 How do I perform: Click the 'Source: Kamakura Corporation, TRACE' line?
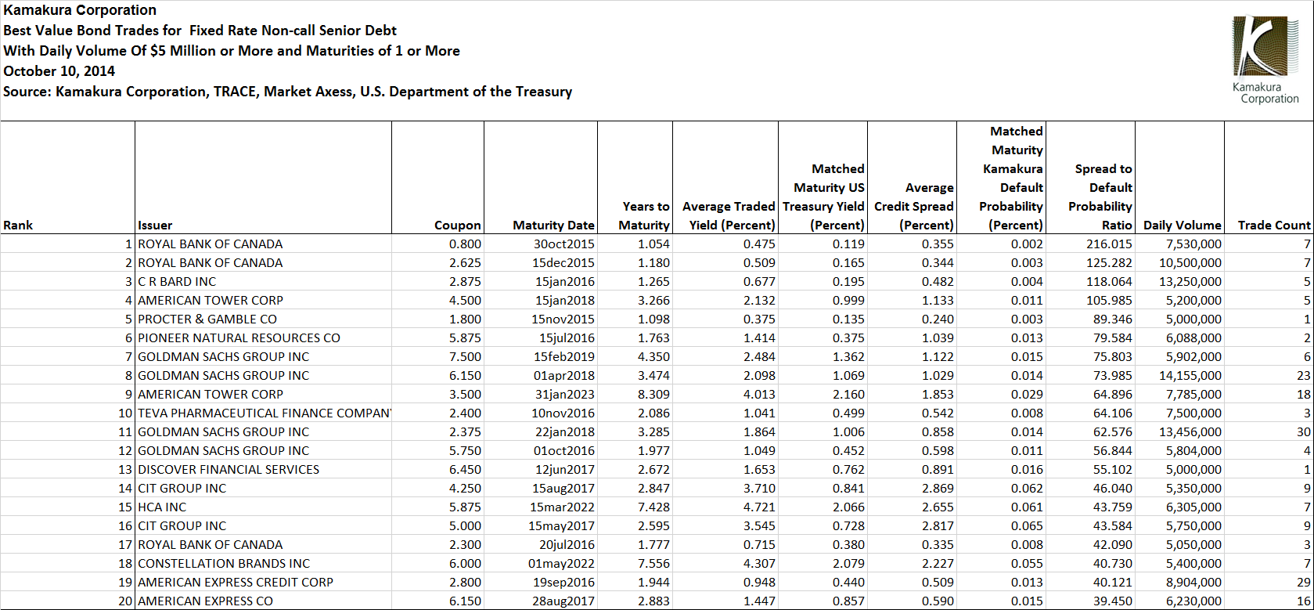(288, 92)
